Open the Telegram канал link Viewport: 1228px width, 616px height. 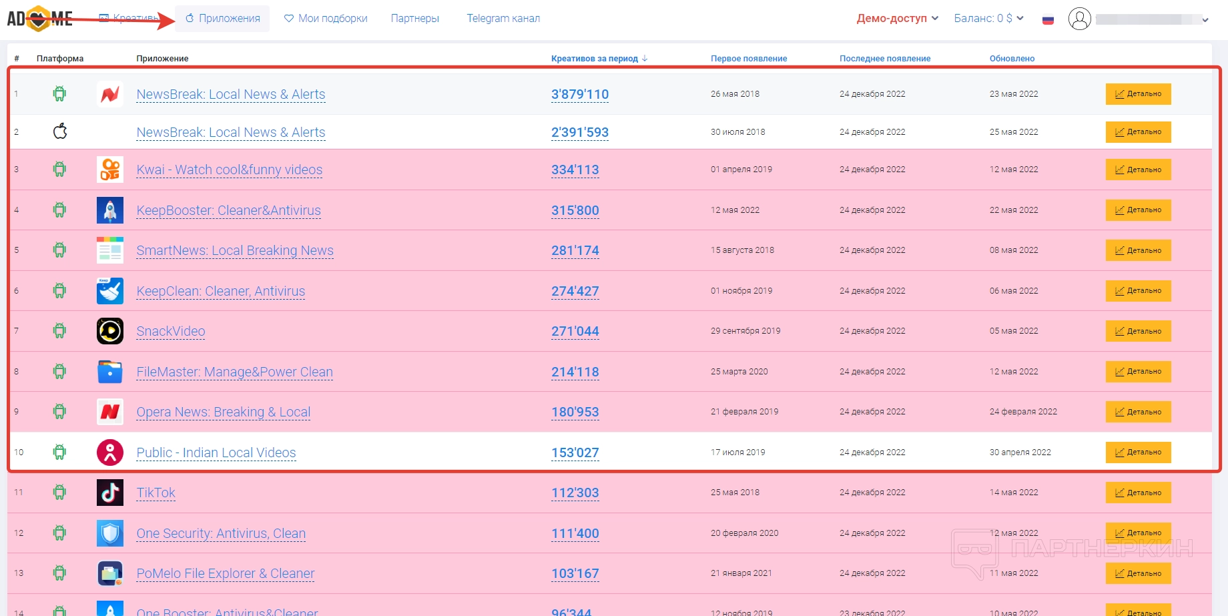[x=503, y=19]
